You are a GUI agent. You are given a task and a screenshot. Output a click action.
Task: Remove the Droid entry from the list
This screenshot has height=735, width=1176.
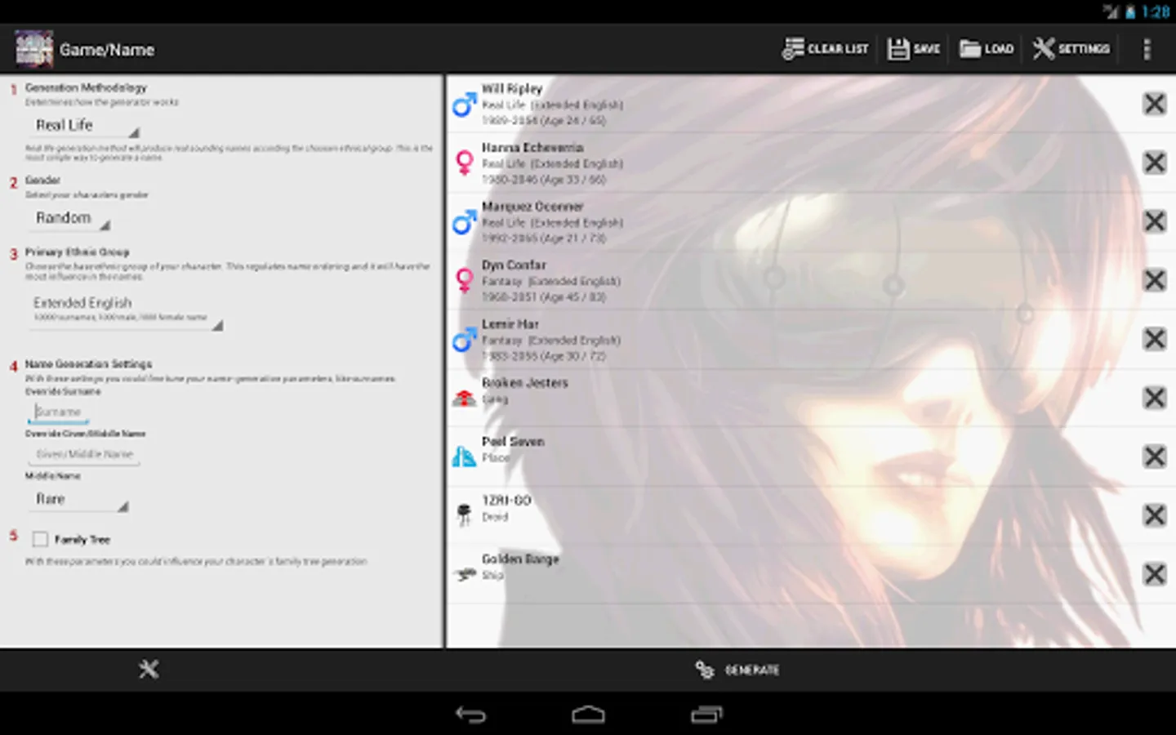1154,515
